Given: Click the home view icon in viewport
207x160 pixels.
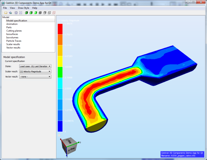Looking at the screenshot, I should point(59,135).
